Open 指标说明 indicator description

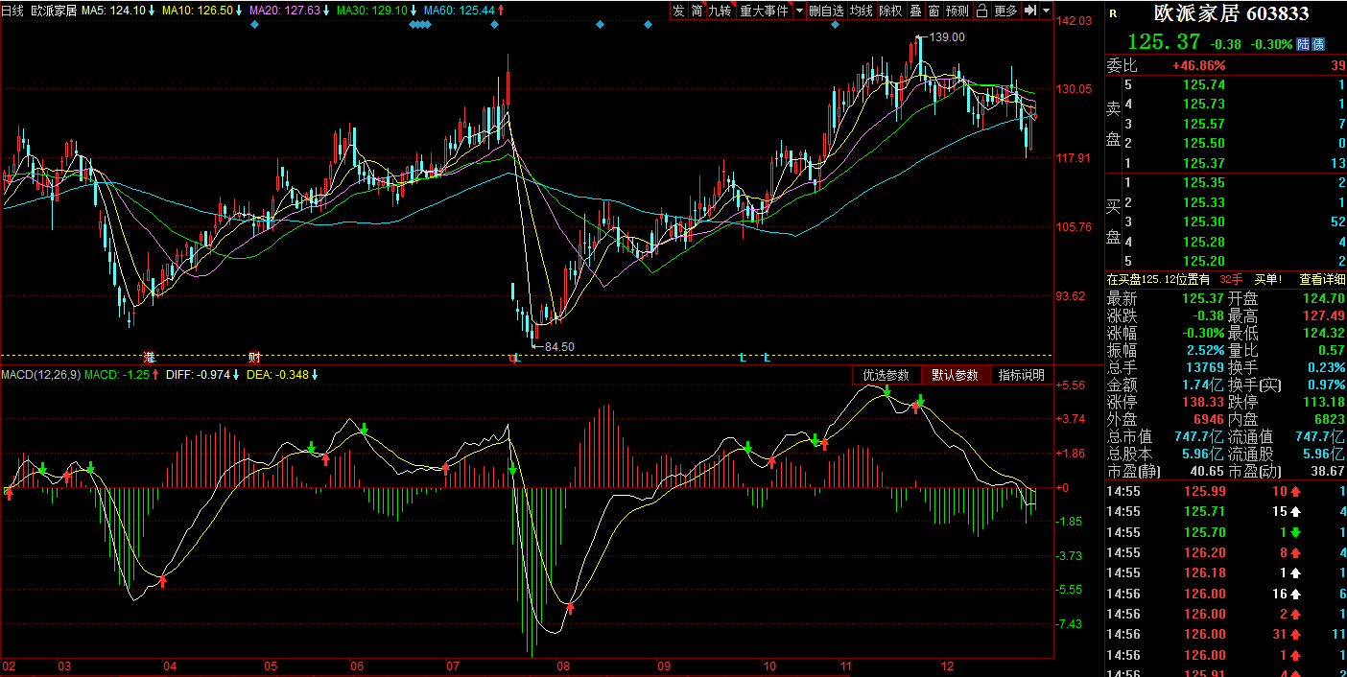pyautogui.click(x=1021, y=375)
